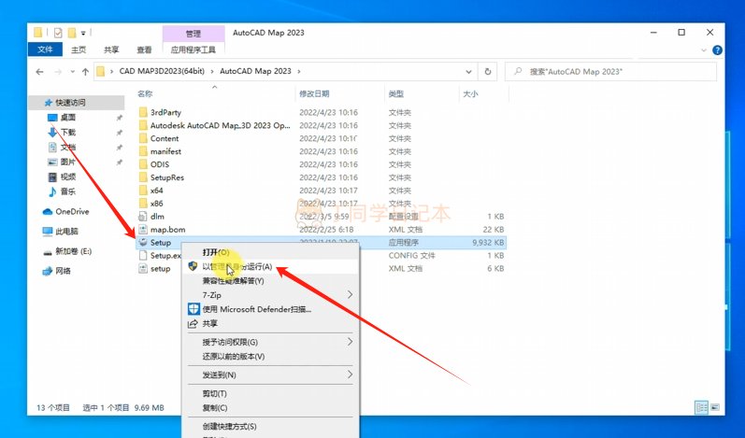Open the 3rdParty folder icon
The image size is (745, 438).
tap(143, 112)
